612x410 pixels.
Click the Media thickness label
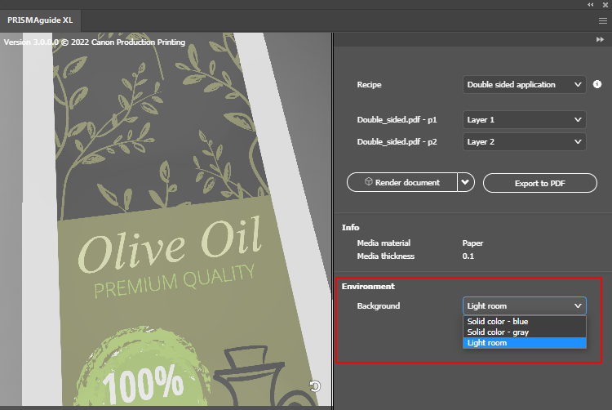pyautogui.click(x=386, y=256)
